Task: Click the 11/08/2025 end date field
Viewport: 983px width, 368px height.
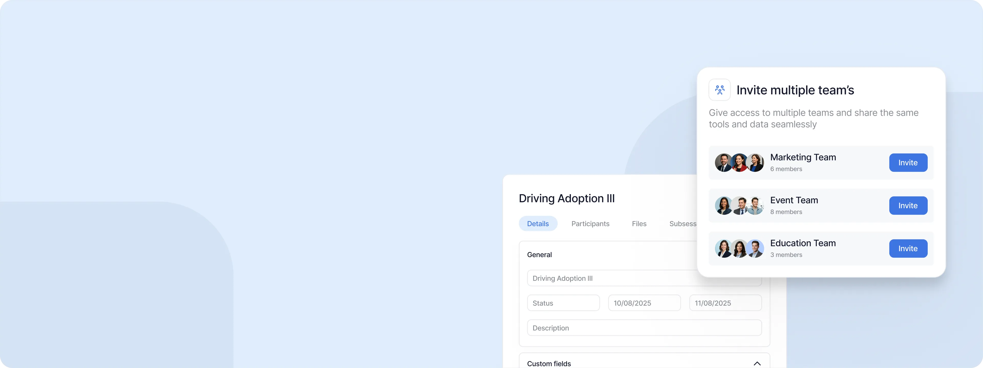Action: tap(725, 303)
